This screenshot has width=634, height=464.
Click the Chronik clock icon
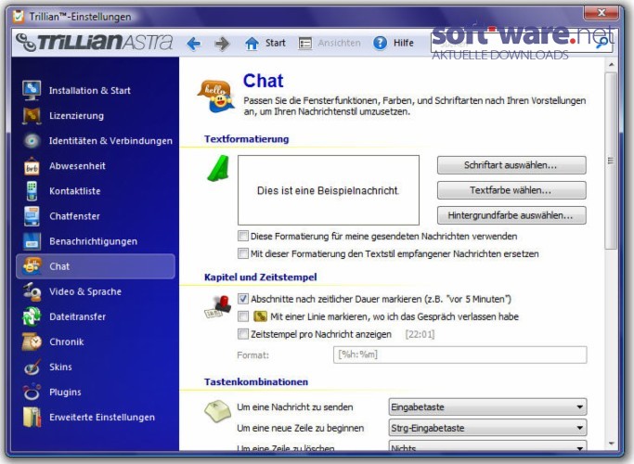(32, 342)
